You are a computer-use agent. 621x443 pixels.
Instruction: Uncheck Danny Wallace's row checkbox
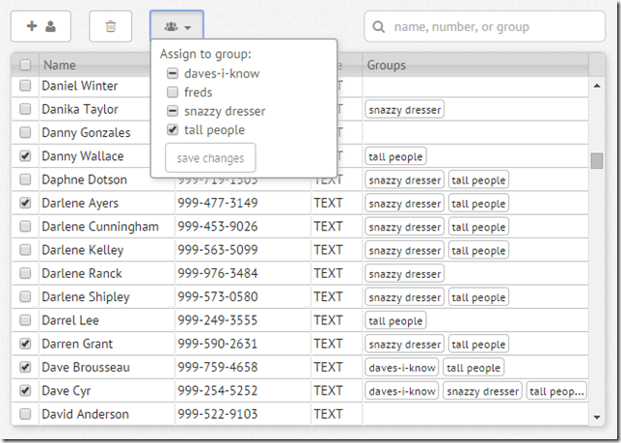point(25,155)
